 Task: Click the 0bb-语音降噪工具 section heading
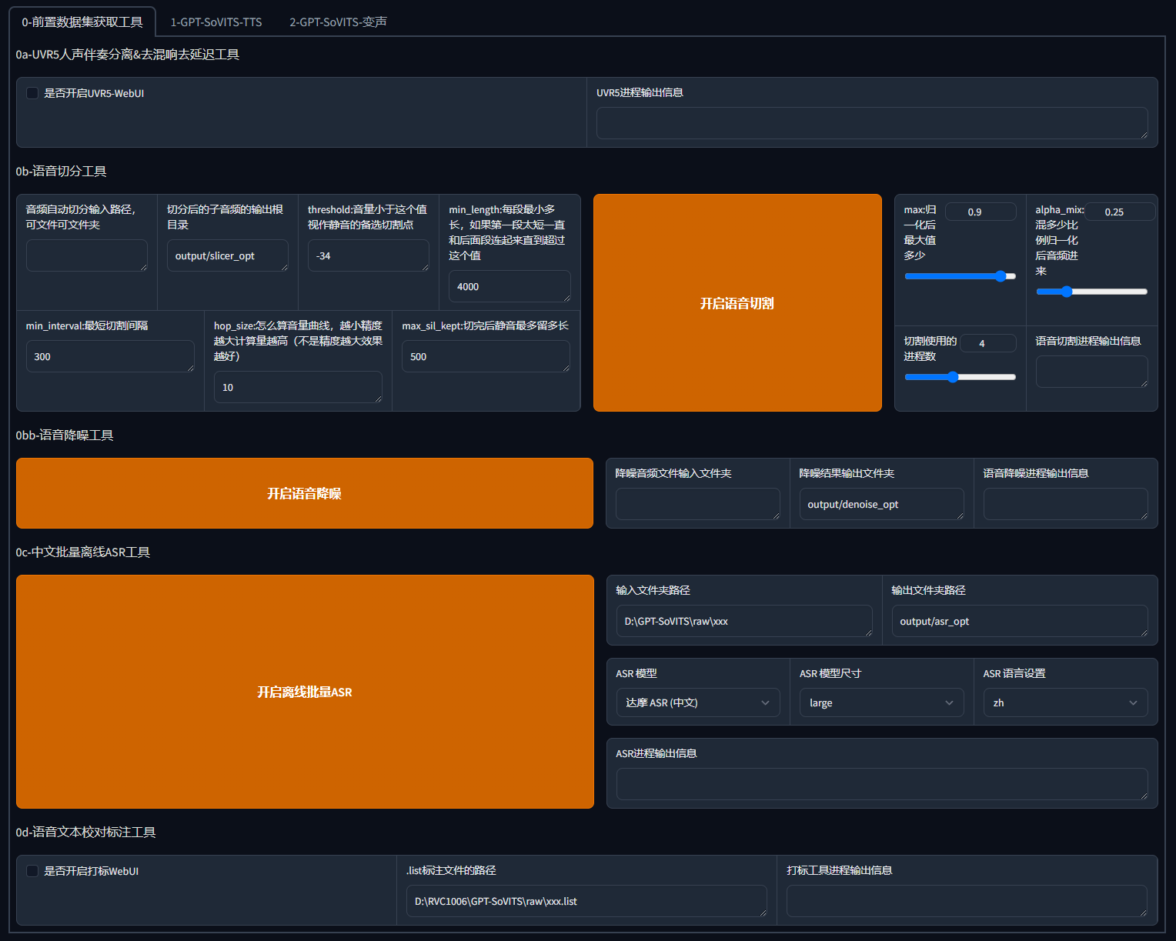click(65, 435)
